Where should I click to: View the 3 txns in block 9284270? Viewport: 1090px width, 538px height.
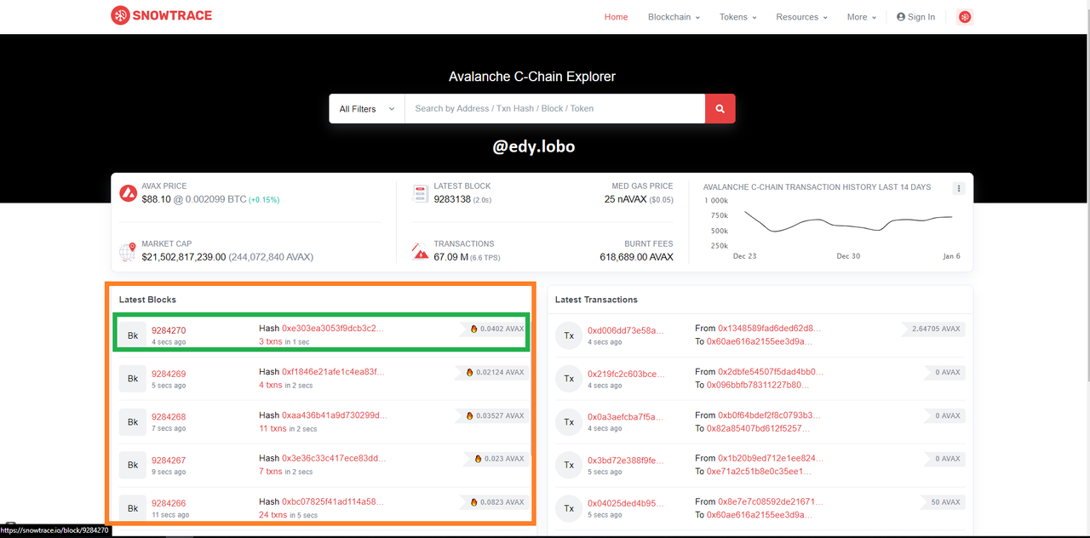pyautogui.click(x=271, y=341)
